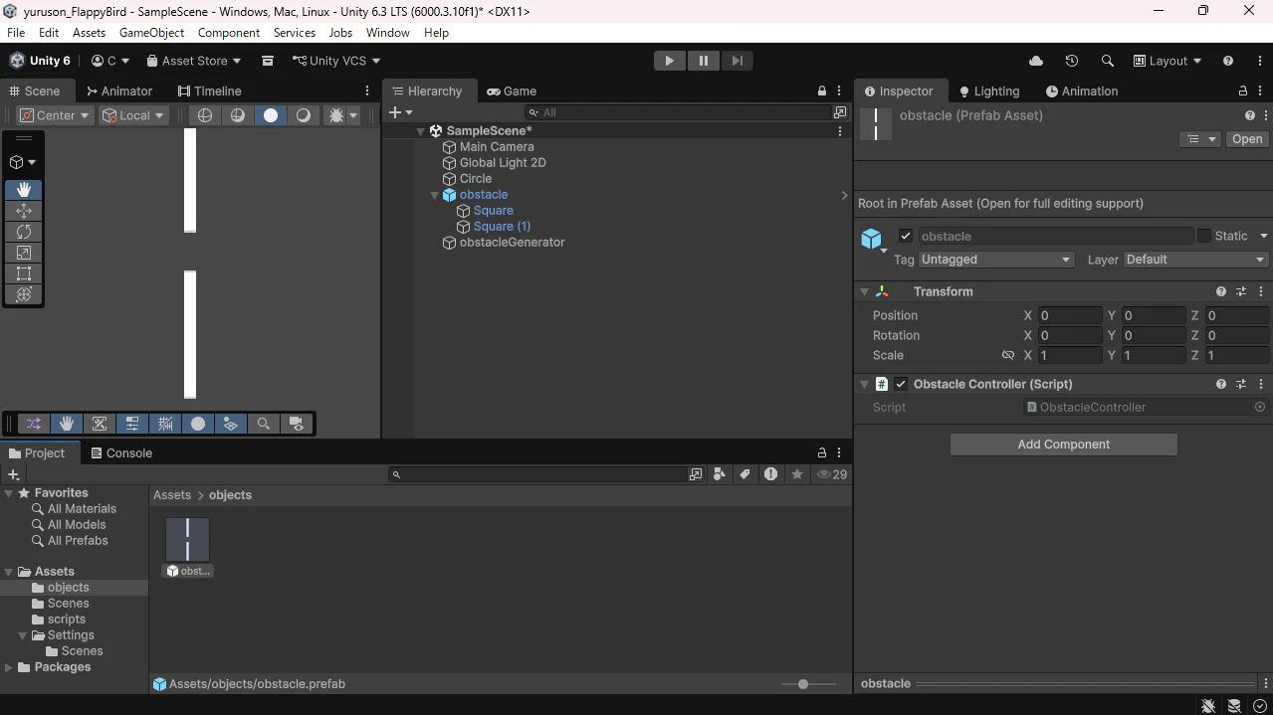Viewport: 1273px width, 715px height.
Task: Open the Static dropdown arrow
Action: click(1263, 236)
